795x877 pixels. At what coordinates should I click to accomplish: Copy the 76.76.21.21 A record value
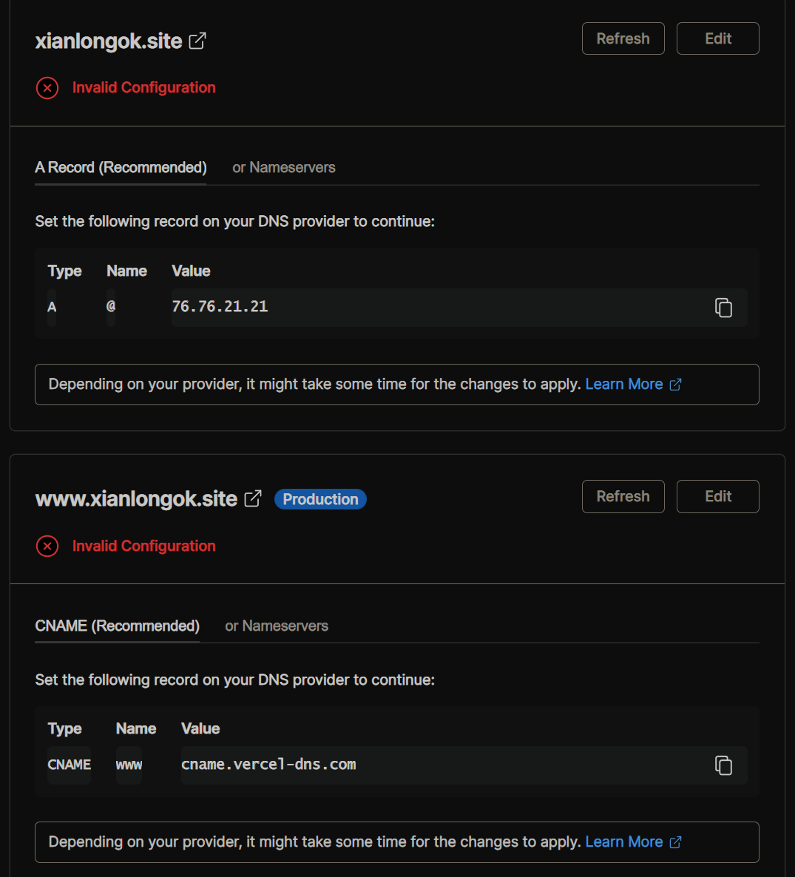click(723, 308)
